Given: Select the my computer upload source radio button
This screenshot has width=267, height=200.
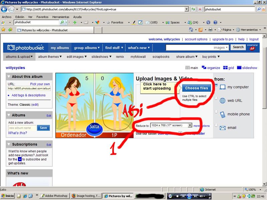Looking at the screenshot, I should tap(216, 85).
